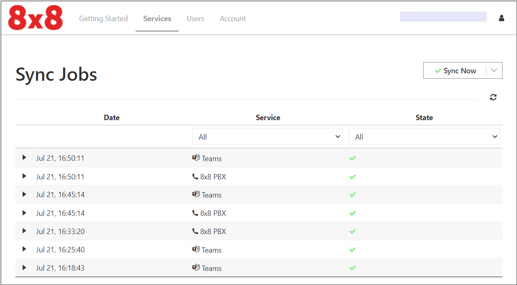
Task: Open the Account tab
Action: pos(233,19)
